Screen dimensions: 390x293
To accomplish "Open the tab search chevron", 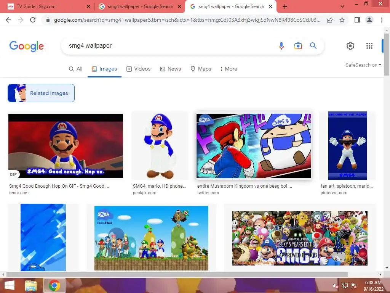I will (342, 6).
